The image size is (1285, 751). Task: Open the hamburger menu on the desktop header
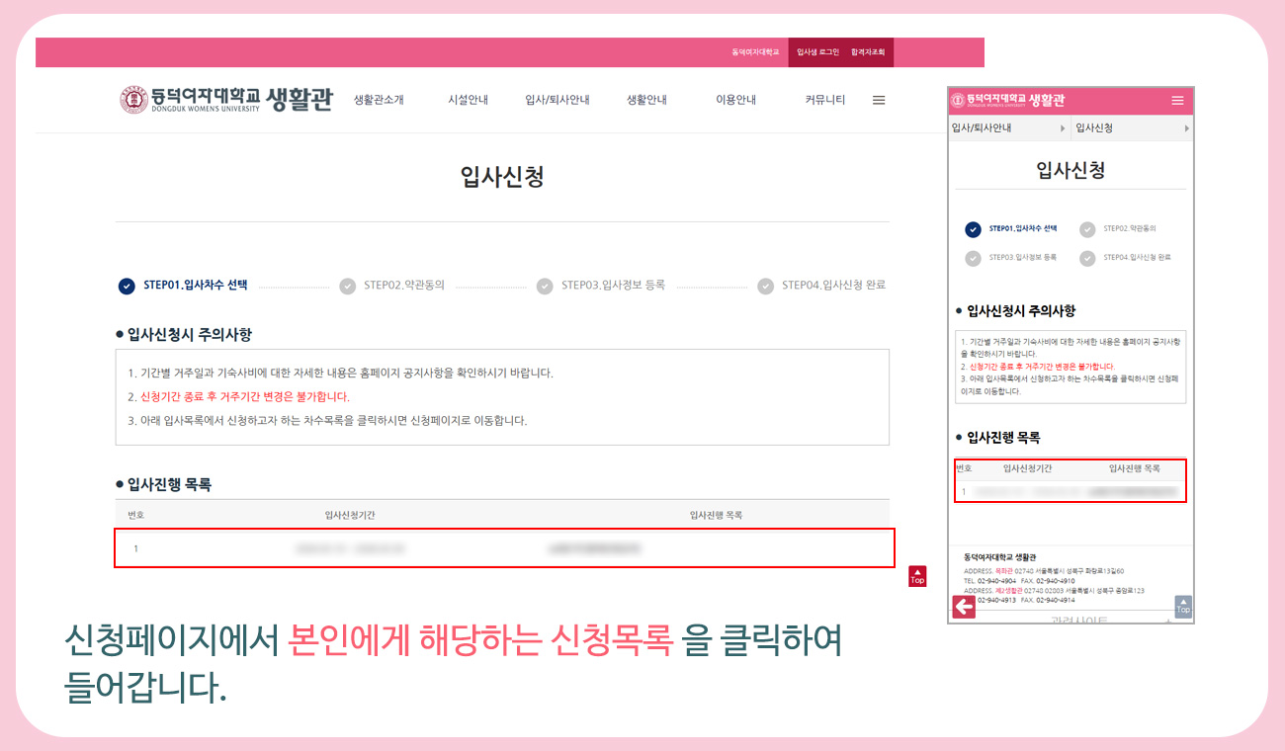point(879,99)
